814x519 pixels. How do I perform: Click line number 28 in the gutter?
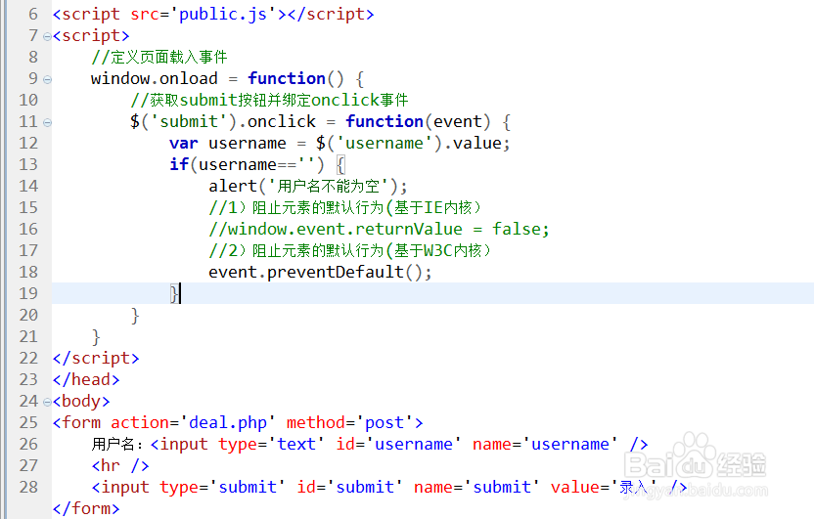pos(28,487)
